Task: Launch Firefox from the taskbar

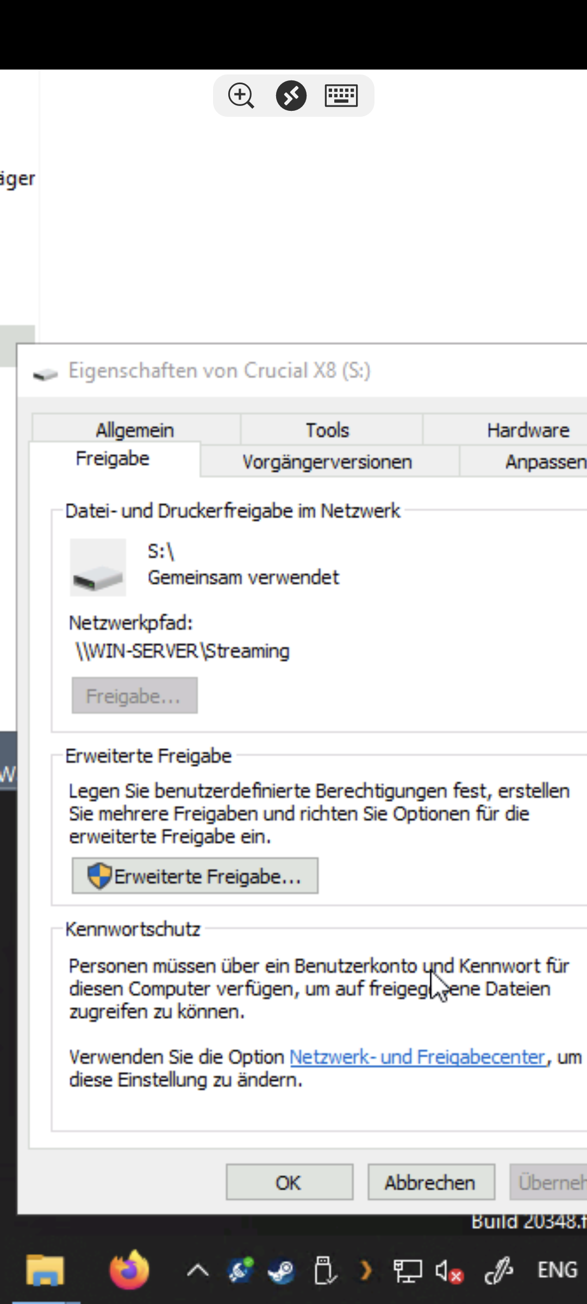Action: pyautogui.click(x=129, y=1270)
